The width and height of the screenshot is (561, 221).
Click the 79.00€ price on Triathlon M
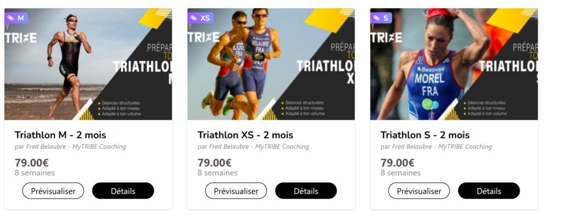click(x=32, y=163)
